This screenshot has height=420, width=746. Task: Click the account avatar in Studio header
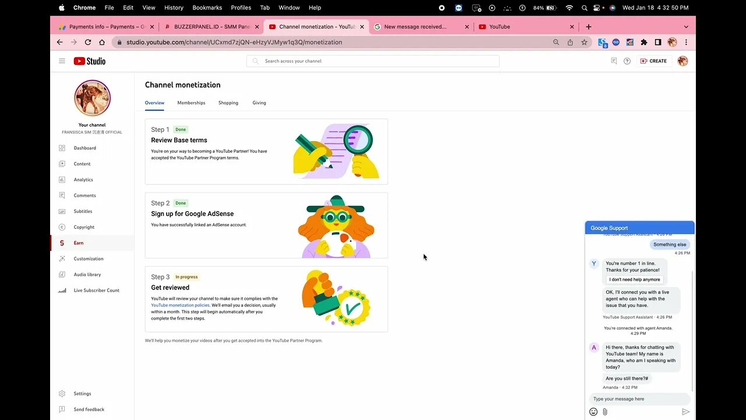click(683, 61)
